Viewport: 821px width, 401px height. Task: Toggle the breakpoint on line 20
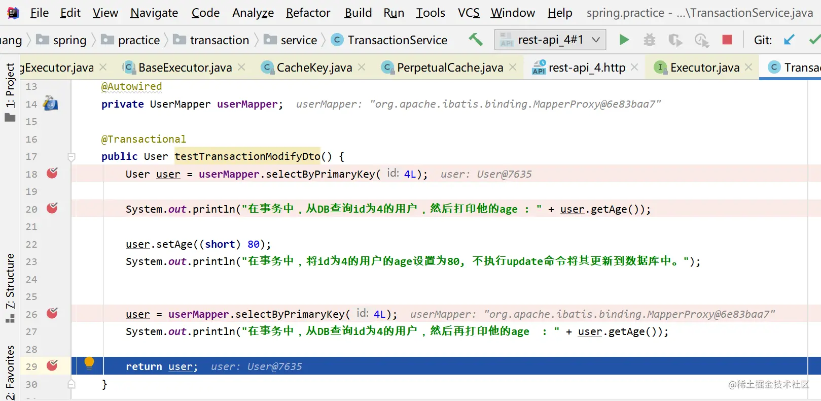pyautogui.click(x=52, y=208)
